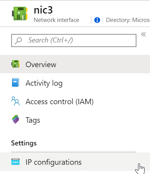Viewport: 150px width, 174px height.
Task: Click the magnifier icon in the search box
Action: pos(18,41)
